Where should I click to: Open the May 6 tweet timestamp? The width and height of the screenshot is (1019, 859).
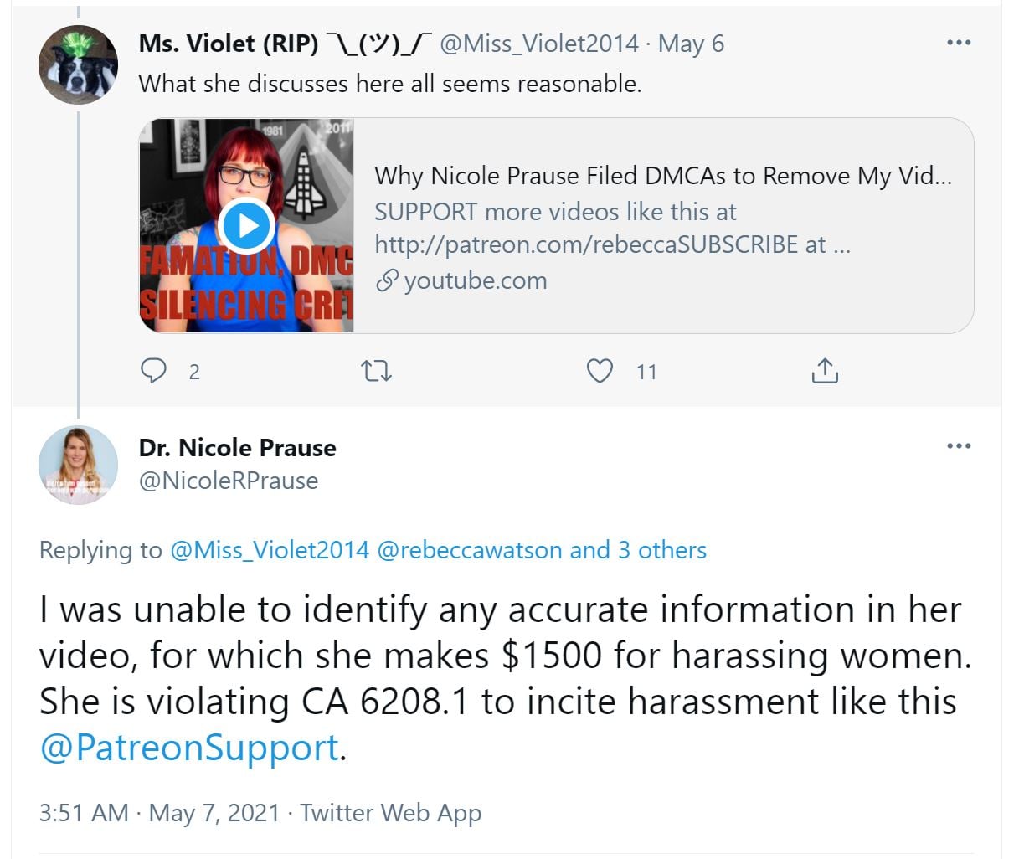tap(691, 44)
